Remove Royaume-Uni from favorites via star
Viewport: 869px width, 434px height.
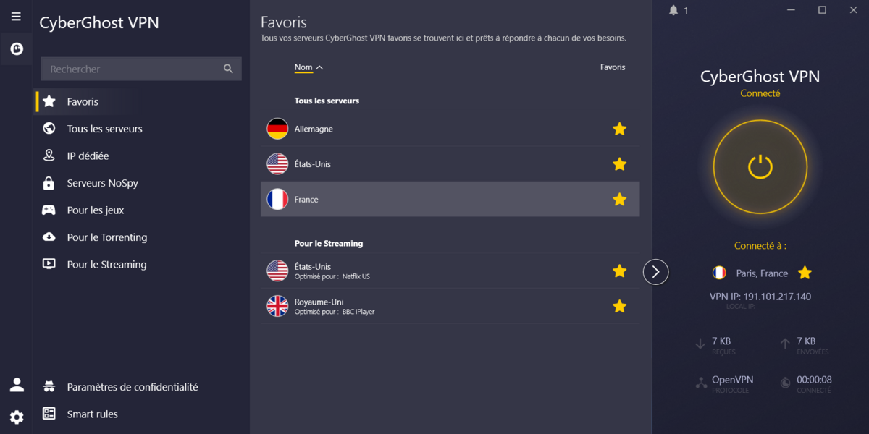(619, 306)
